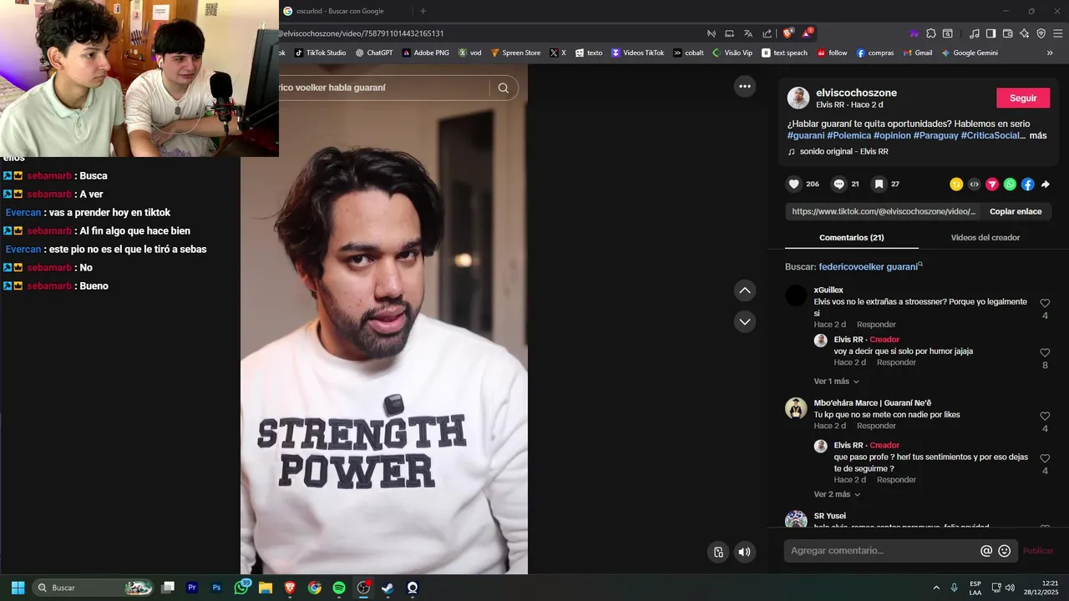Open the #Paraguay hashtag

[935, 135]
